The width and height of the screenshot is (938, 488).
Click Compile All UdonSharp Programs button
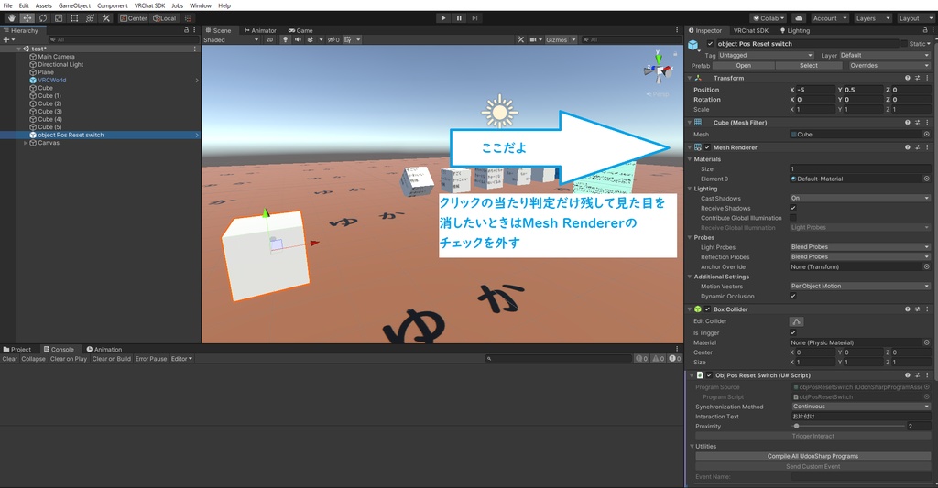[813, 456]
